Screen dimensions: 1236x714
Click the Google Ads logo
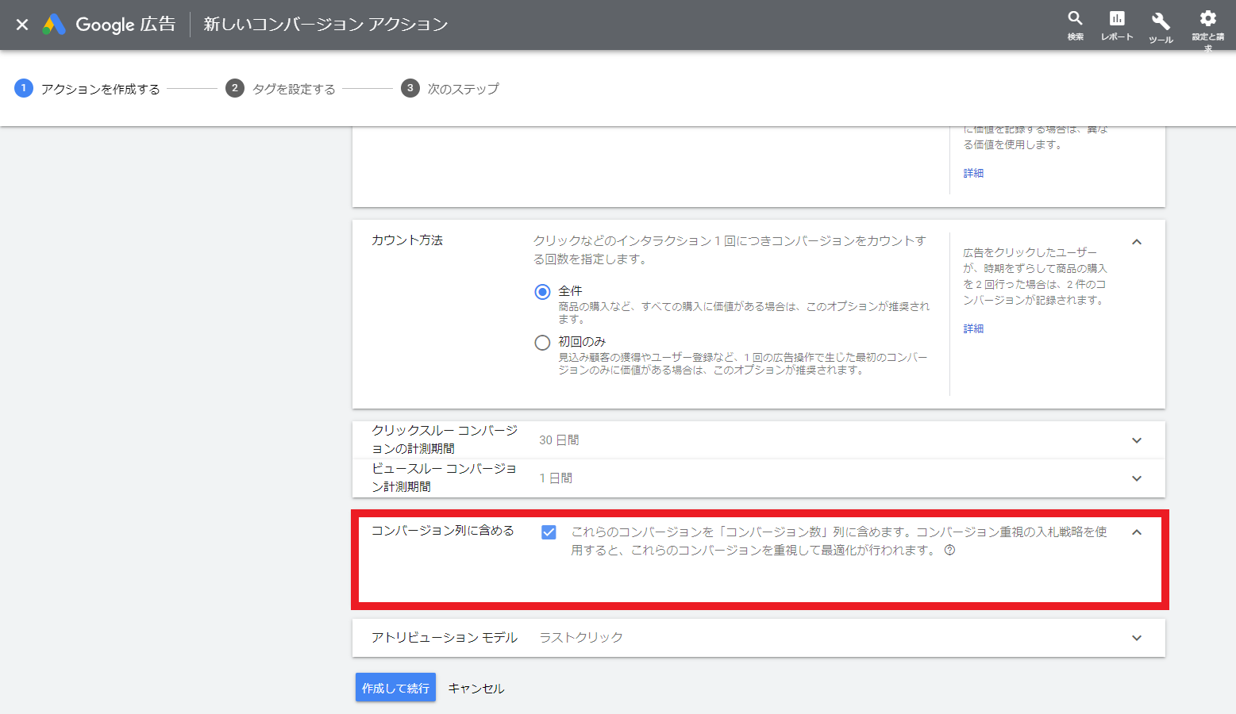(x=54, y=25)
